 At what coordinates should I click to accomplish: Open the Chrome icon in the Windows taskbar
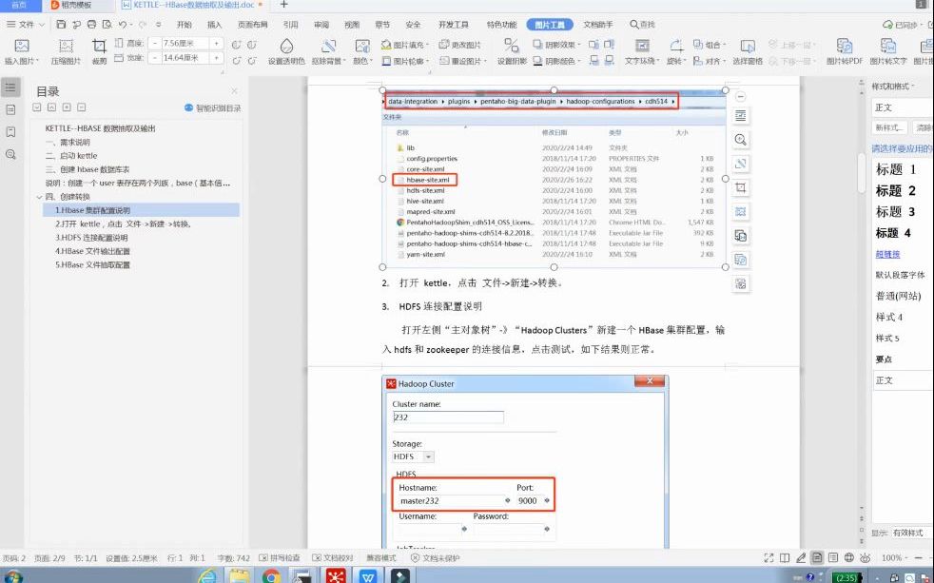[271, 575]
